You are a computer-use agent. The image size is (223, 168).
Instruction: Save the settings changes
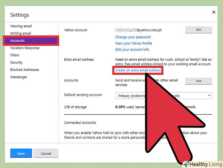pyautogui.click(x=21, y=153)
